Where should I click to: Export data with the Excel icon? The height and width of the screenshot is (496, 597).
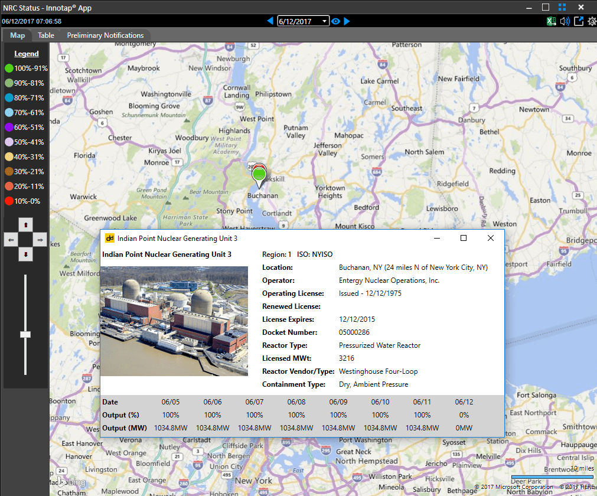pos(551,21)
